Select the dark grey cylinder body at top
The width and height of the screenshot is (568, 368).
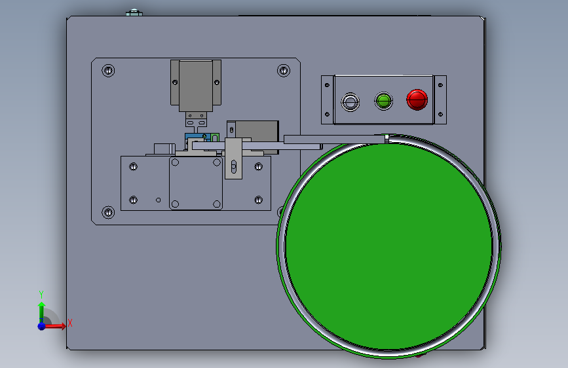click(196, 86)
